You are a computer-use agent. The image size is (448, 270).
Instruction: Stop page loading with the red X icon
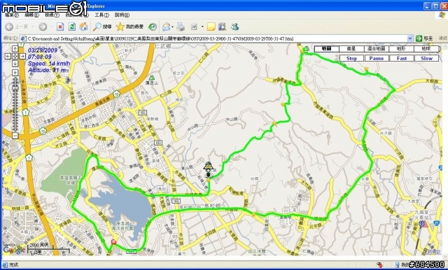coord(60,27)
